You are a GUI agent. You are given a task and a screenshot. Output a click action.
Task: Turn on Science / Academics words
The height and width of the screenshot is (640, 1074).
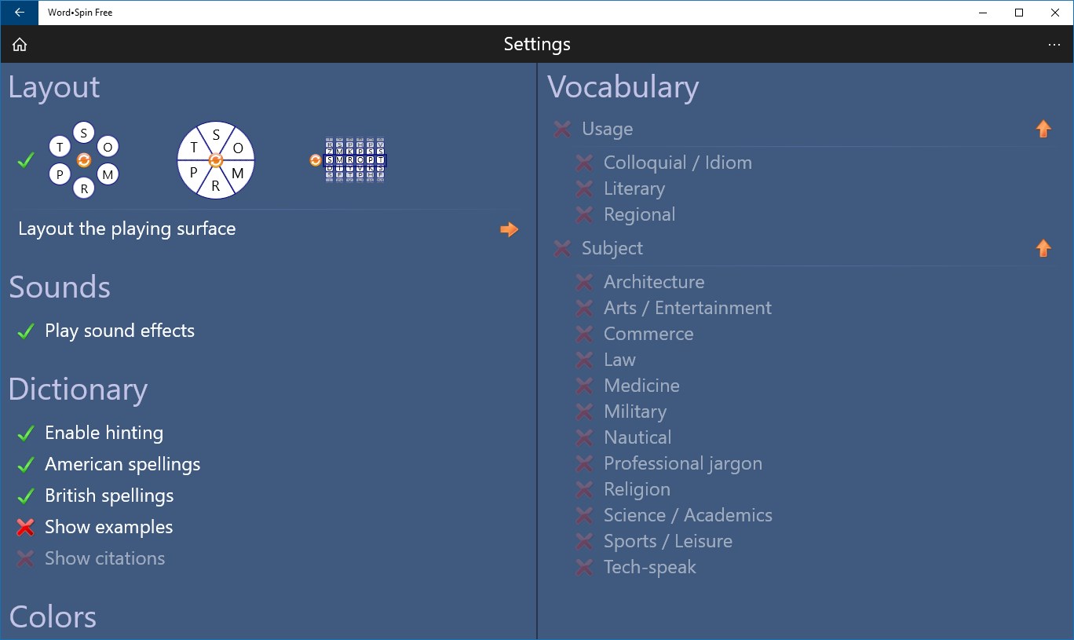coord(674,515)
